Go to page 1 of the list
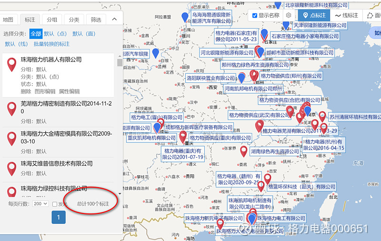 pos(59,217)
